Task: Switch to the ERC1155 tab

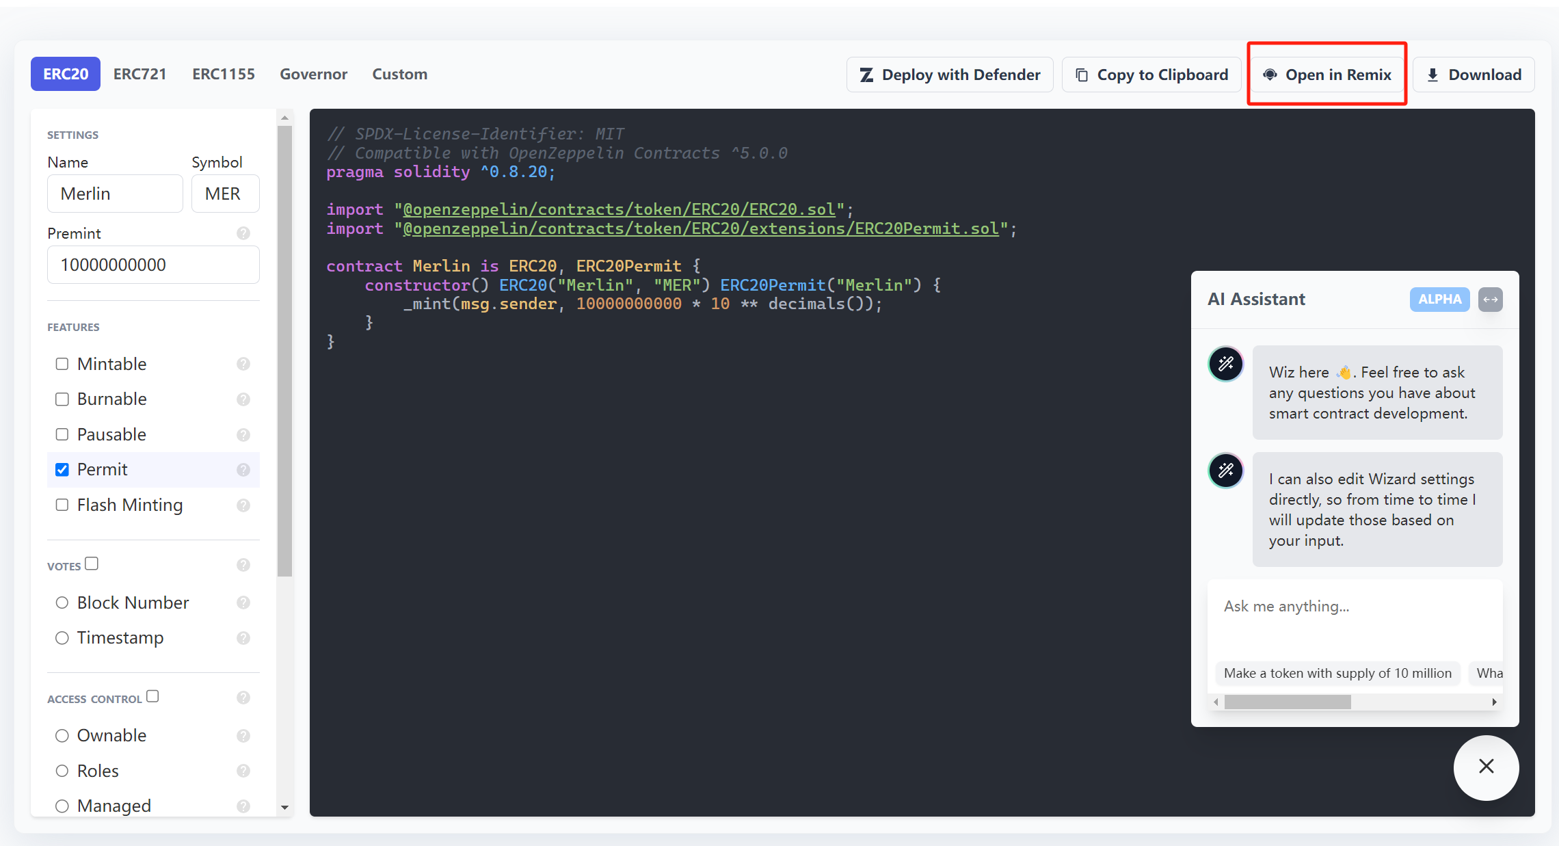Action: pos(224,74)
